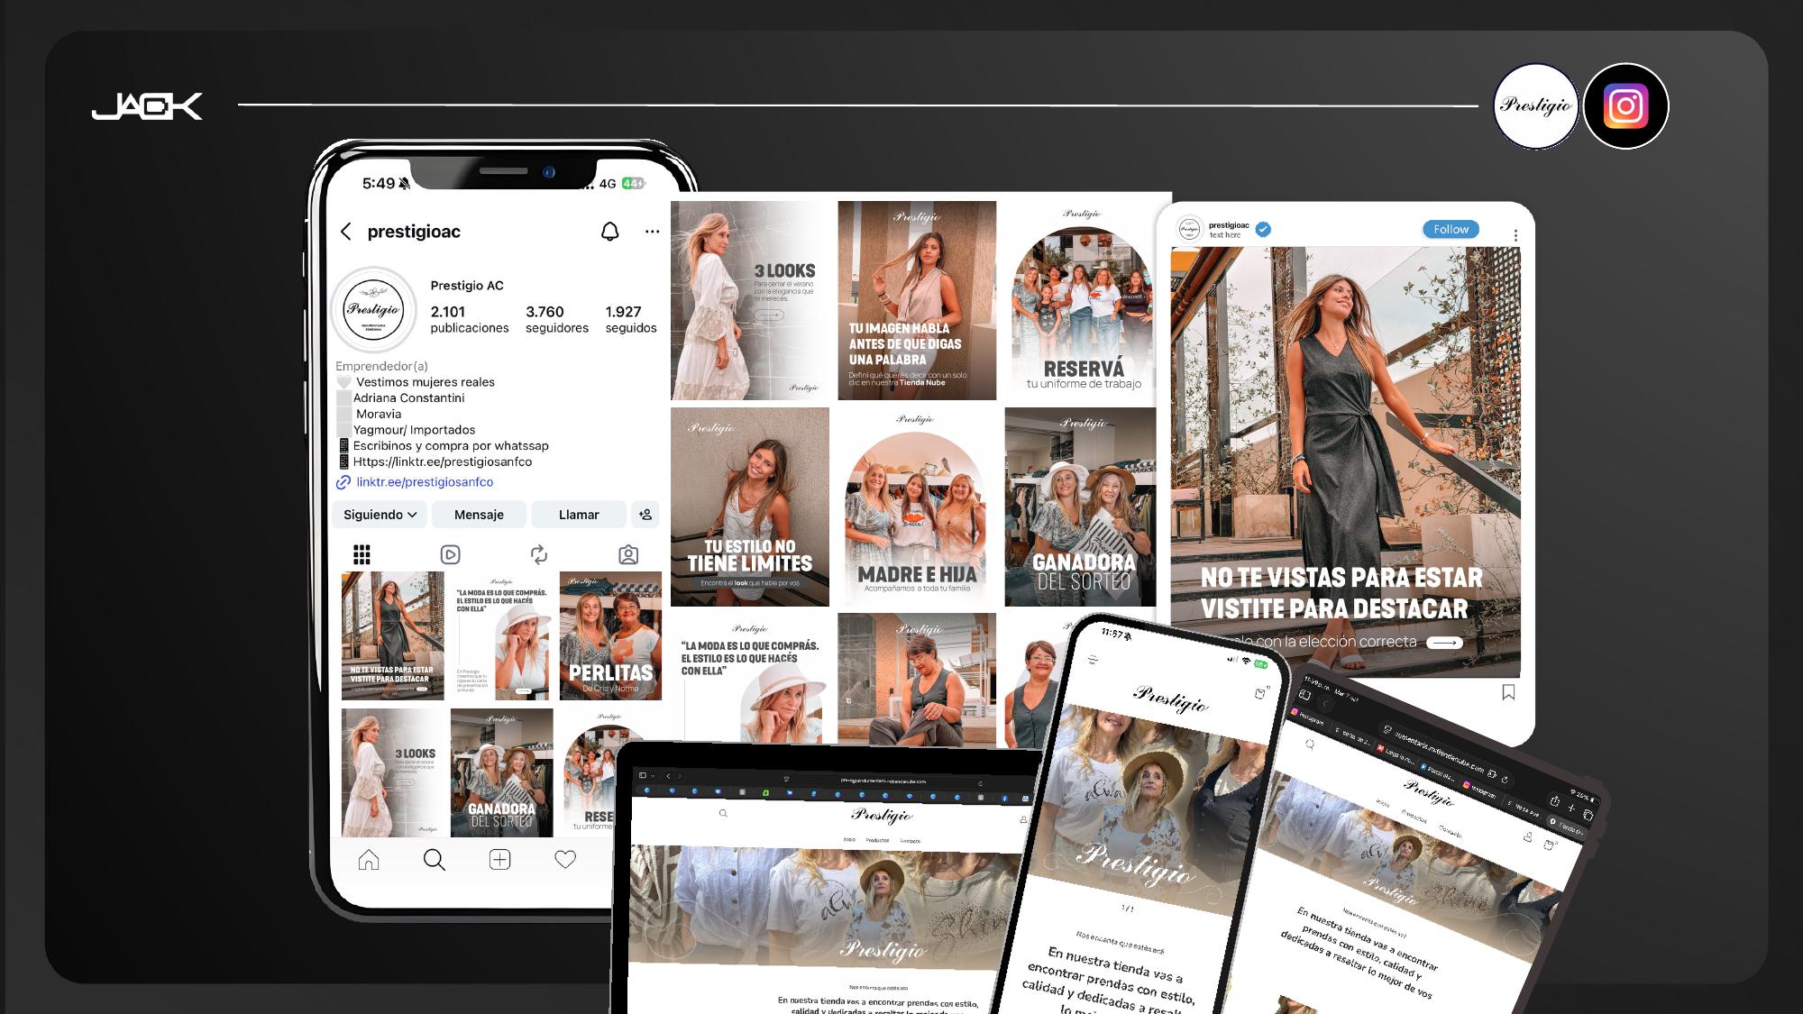Switch to the Reels tab
The image size is (1803, 1014).
tap(450, 554)
